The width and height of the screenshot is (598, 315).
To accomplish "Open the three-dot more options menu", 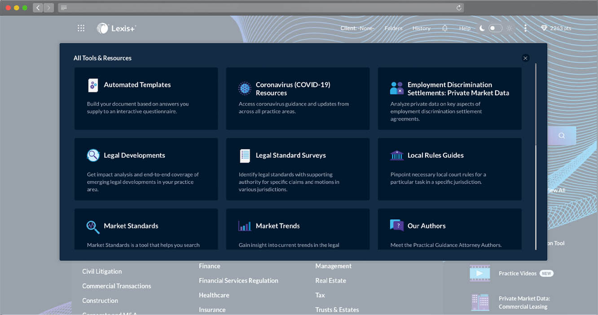I will 525,28.
